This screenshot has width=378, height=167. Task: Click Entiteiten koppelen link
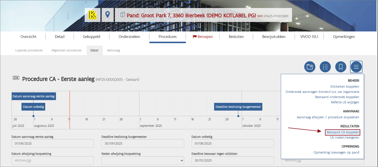[345, 87]
